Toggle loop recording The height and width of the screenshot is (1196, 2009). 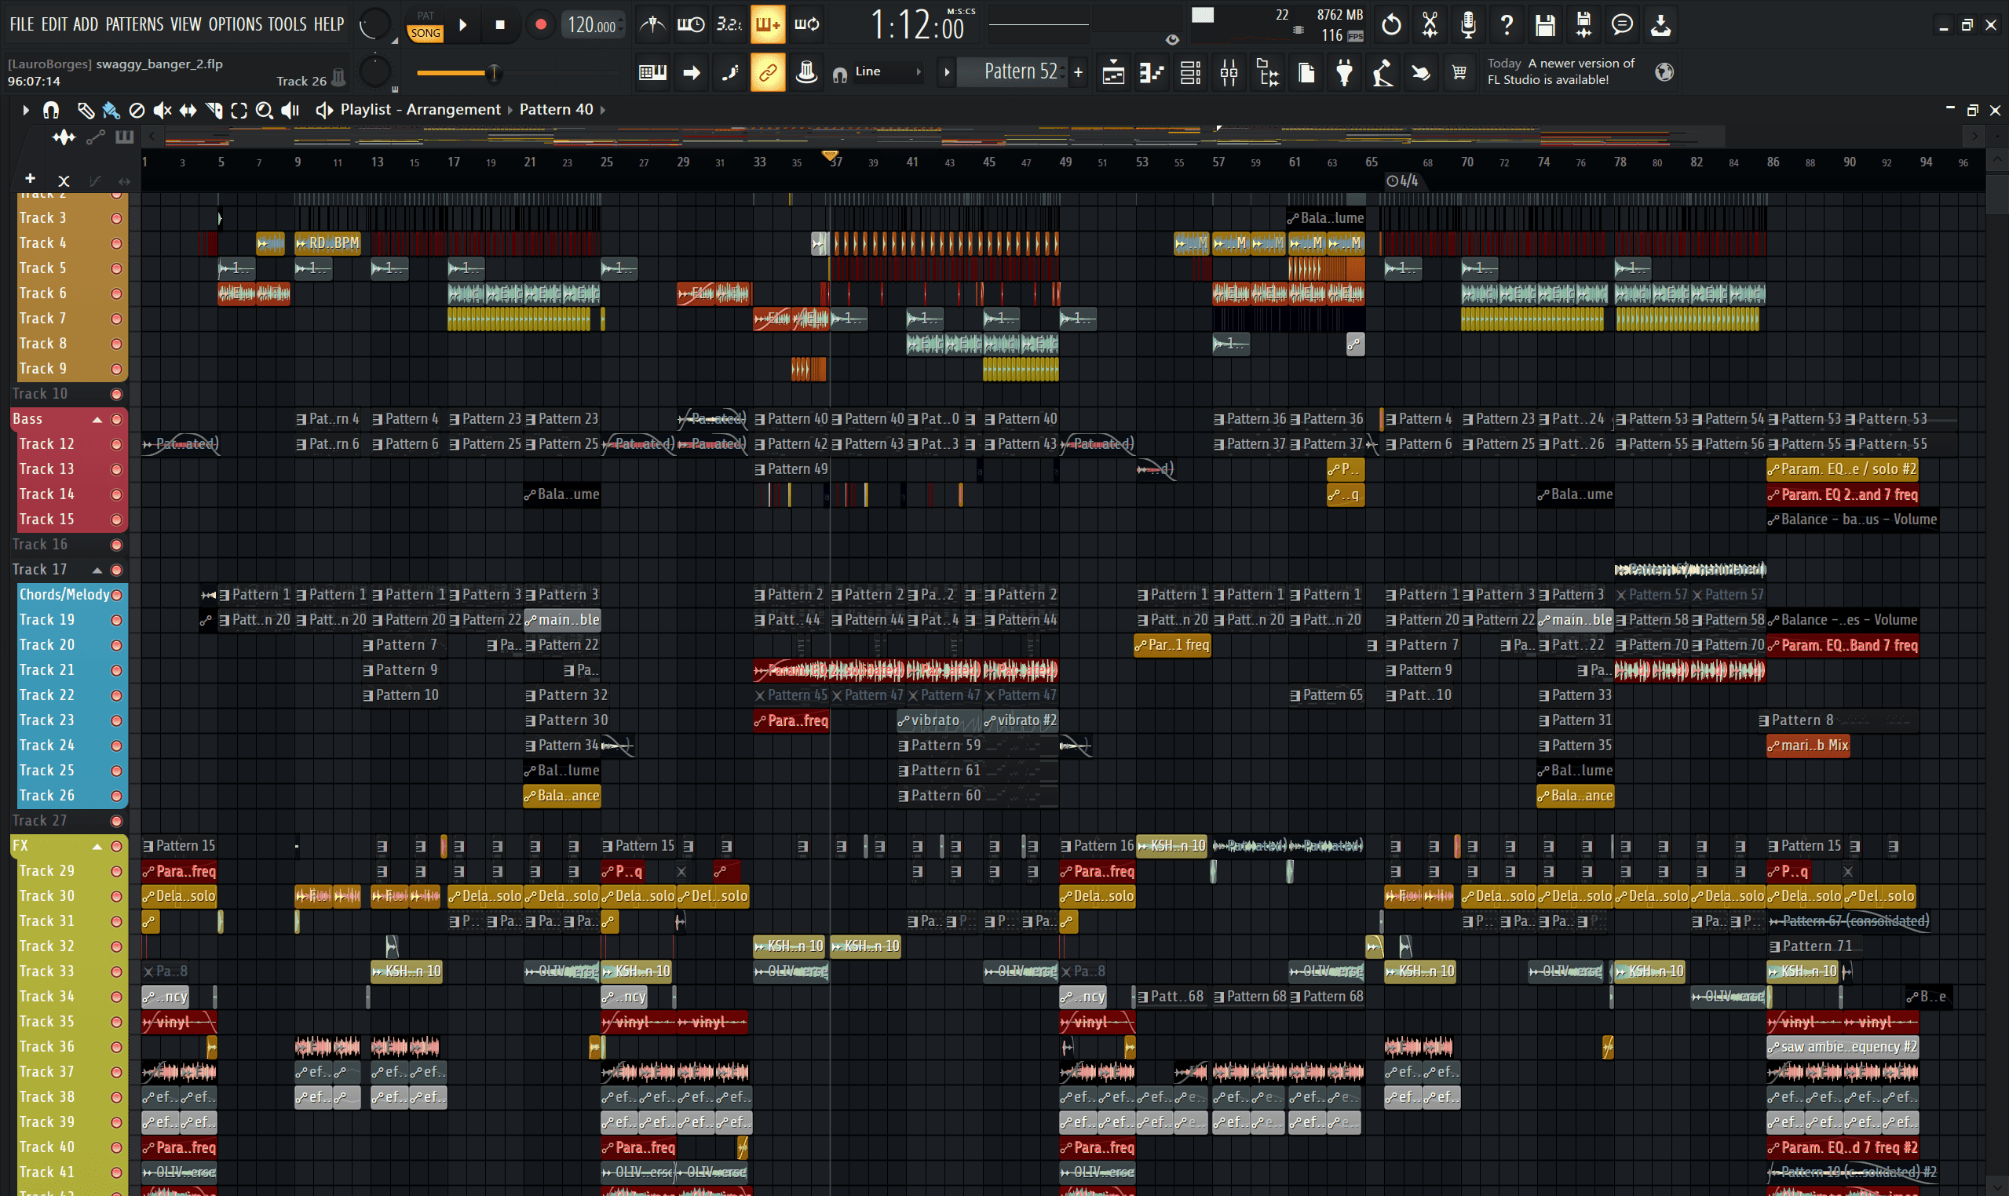(807, 25)
